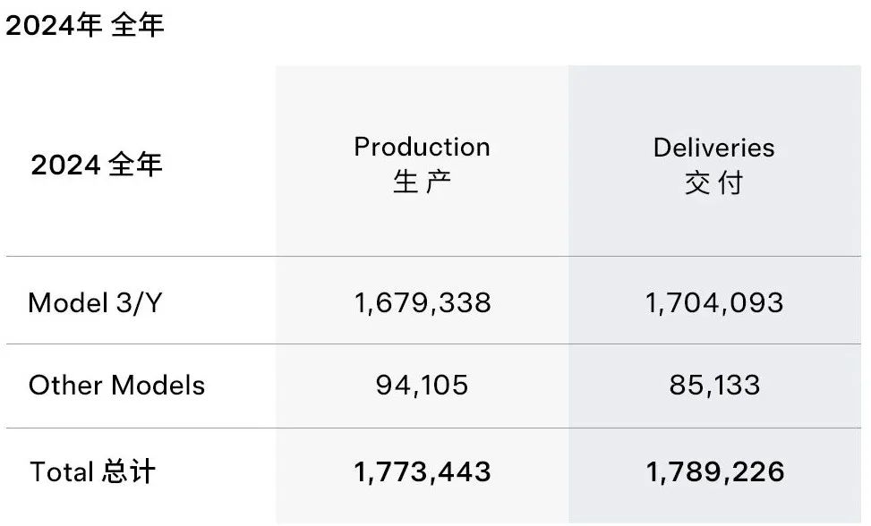
Task: Select Other Models deliveries value 85,133
Action: tap(714, 385)
